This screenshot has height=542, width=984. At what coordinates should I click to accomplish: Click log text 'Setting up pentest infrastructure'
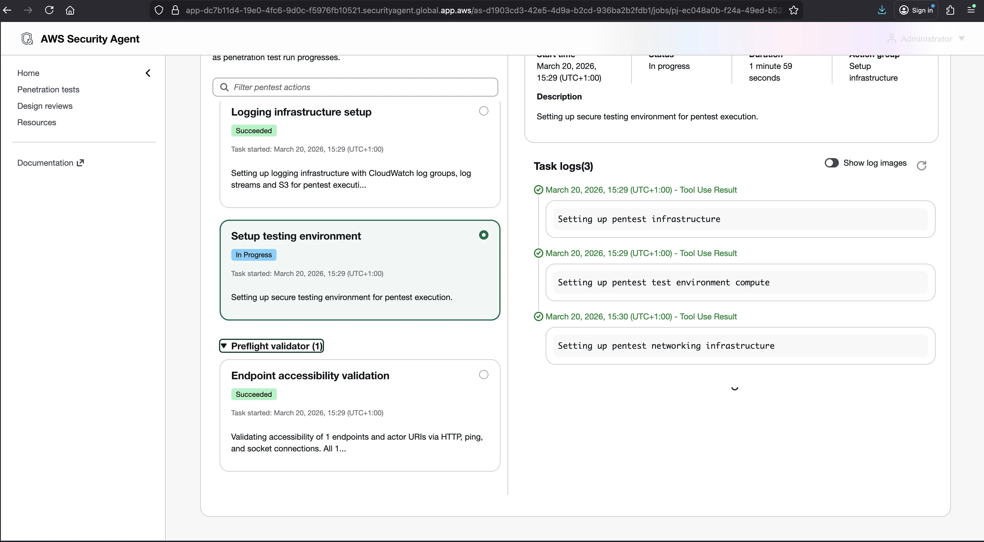coord(639,219)
